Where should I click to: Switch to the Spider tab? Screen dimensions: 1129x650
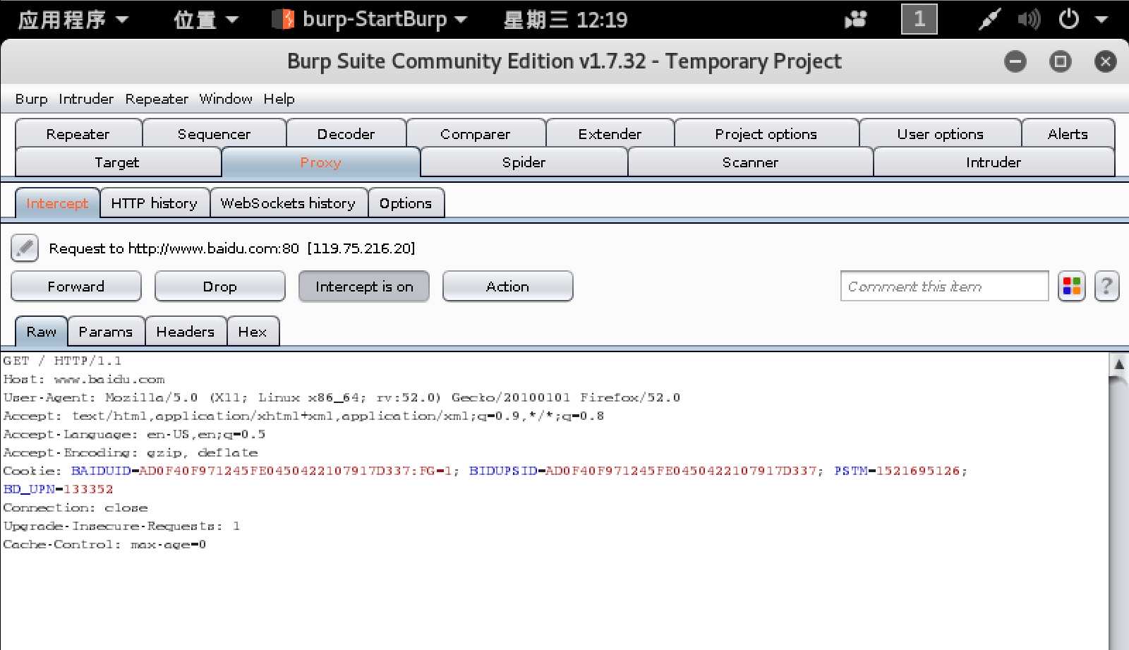click(x=524, y=162)
